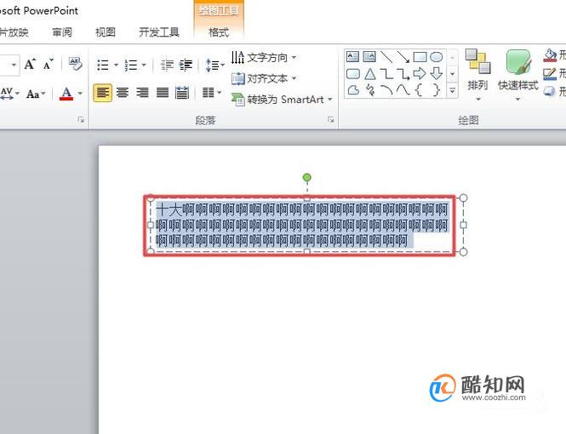Open font color dropdown arrow
Screen dimensions: 566x434
[x=80, y=94]
